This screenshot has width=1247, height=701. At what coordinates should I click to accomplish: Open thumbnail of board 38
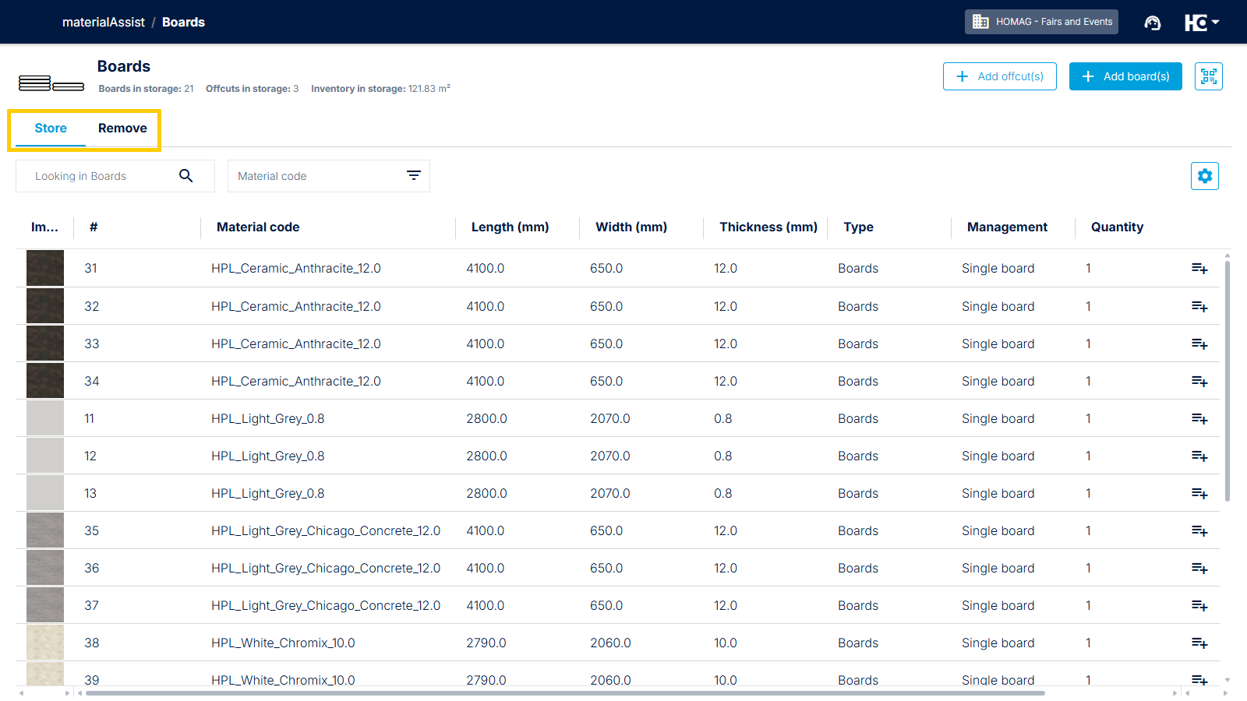pyautogui.click(x=45, y=643)
